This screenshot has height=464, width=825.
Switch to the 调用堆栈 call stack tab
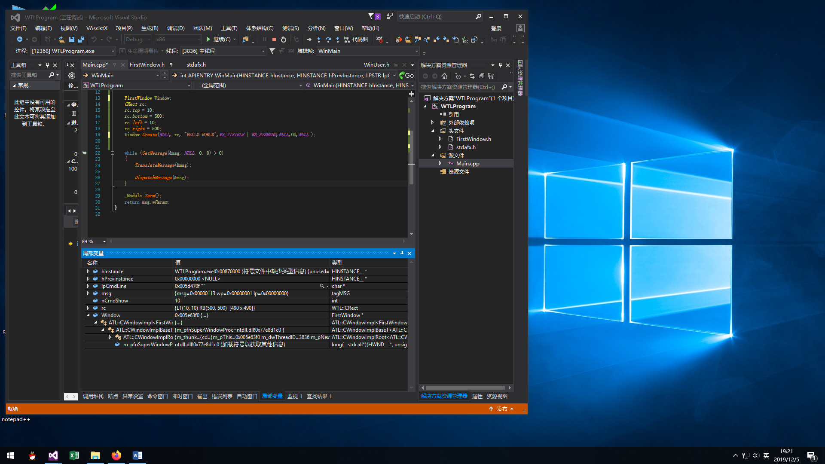93,397
